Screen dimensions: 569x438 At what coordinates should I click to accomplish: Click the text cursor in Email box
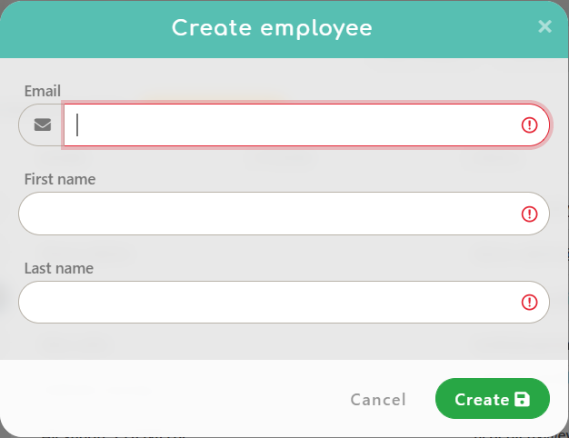coord(78,125)
